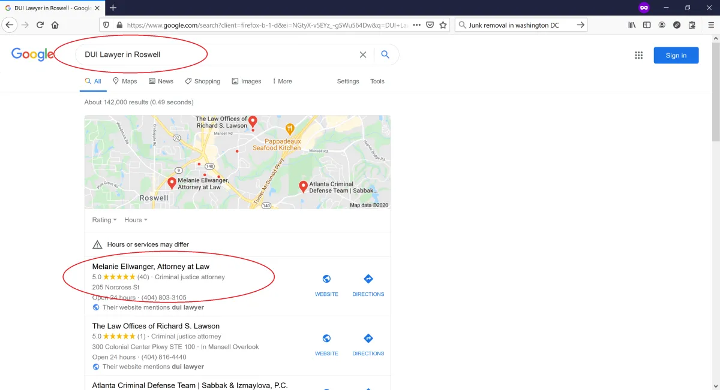Image resolution: width=720 pixels, height=390 pixels.
Task: Click the Google logo
Action: pos(33,55)
